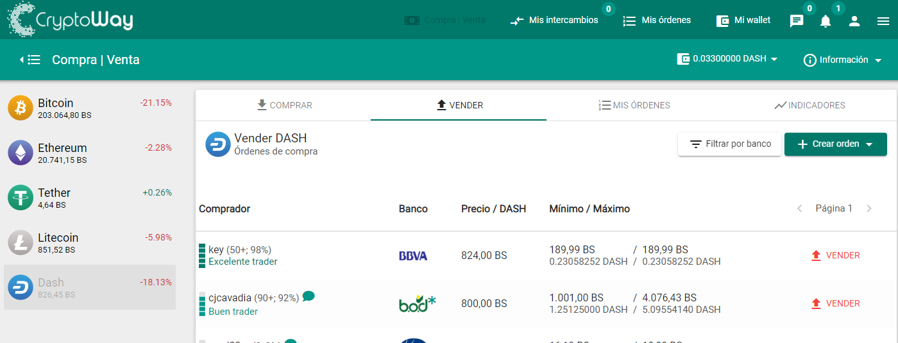Select Dash in the coin list

pos(90,287)
